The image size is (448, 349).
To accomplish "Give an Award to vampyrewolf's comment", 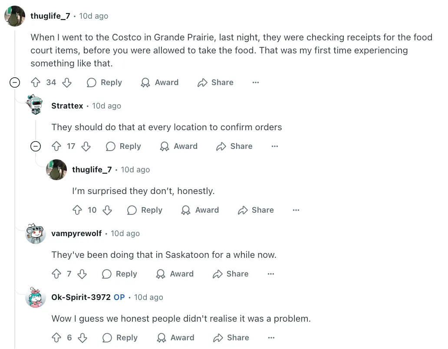I will pos(175,274).
